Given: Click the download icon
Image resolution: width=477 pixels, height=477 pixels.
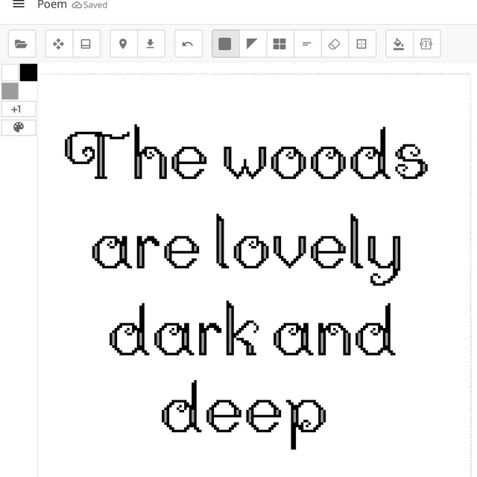Looking at the screenshot, I should [x=151, y=44].
